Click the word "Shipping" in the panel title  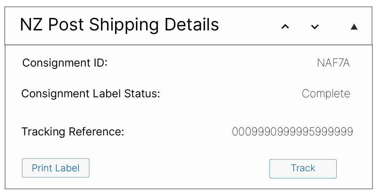point(125,25)
